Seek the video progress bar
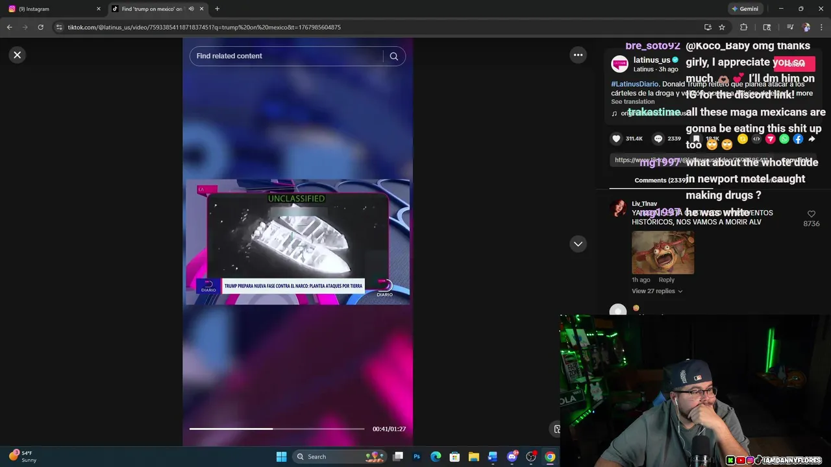 click(277, 429)
